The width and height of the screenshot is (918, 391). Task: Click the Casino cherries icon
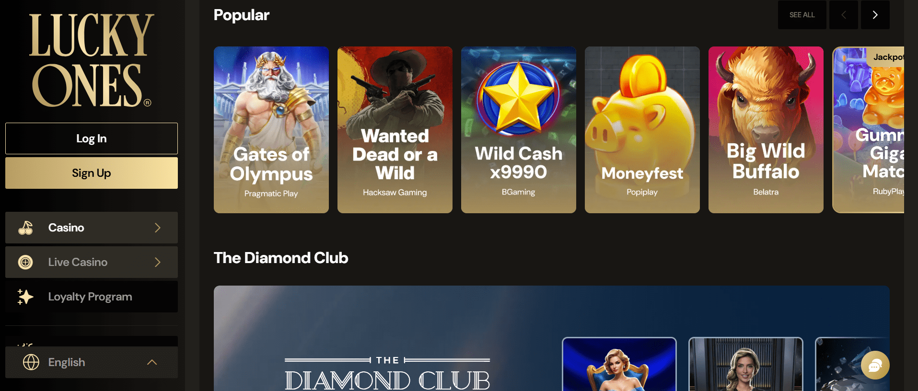point(25,228)
